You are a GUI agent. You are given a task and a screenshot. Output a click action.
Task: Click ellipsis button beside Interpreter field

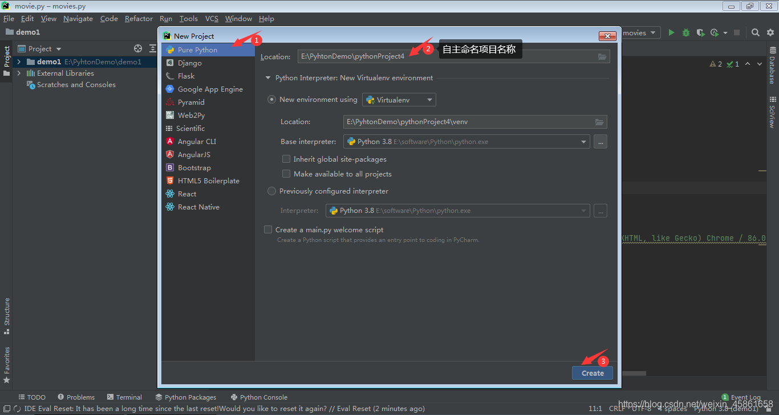[x=601, y=211]
